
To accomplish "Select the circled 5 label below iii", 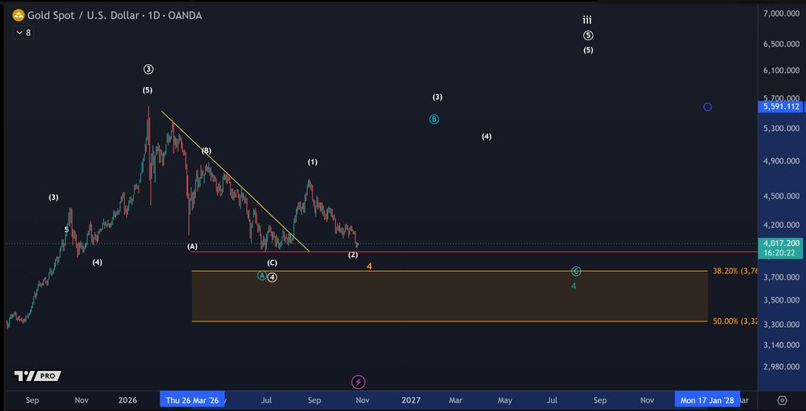I will pos(588,35).
